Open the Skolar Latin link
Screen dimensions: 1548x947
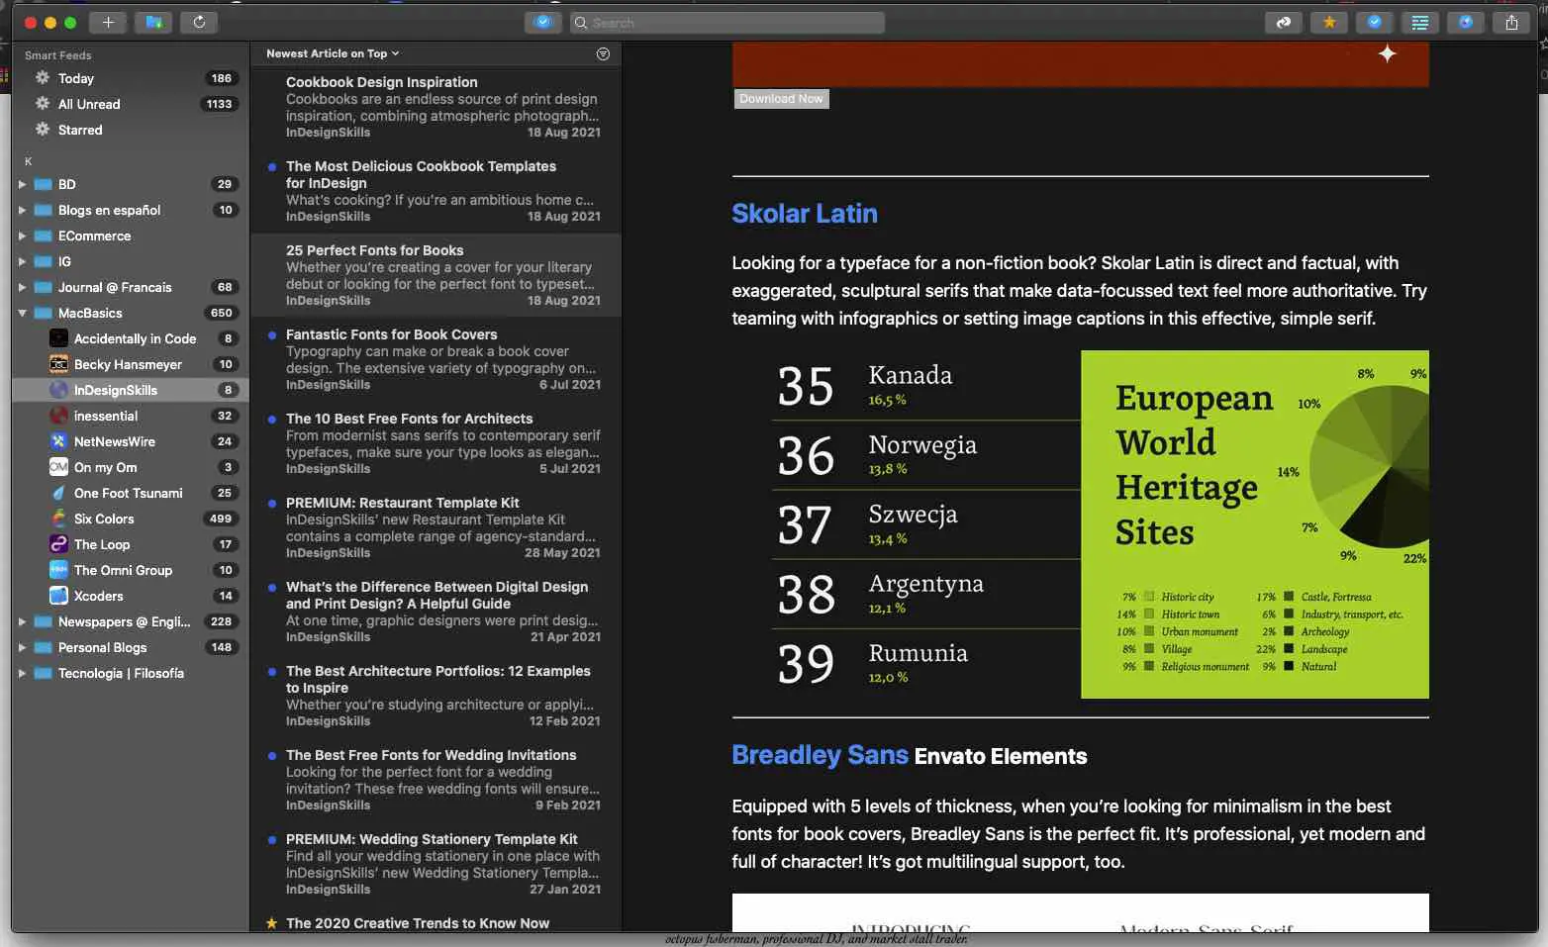tap(804, 214)
